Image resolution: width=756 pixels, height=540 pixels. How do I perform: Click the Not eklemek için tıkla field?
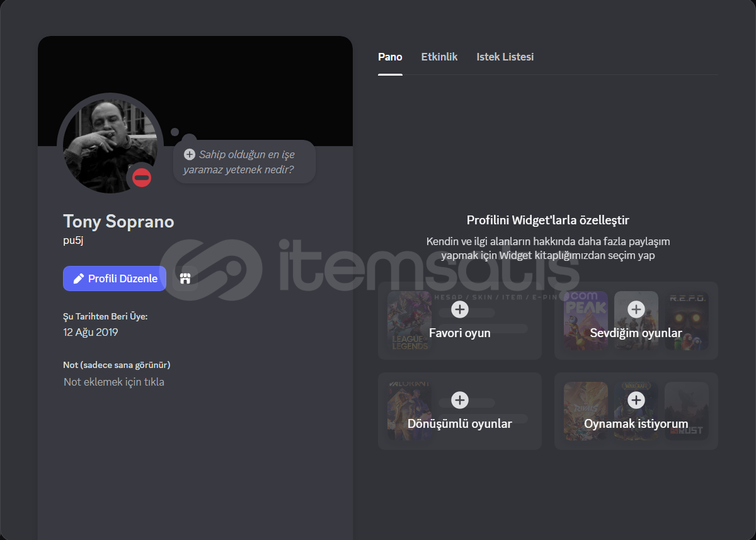pyautogui.click(x=114, y=382)
